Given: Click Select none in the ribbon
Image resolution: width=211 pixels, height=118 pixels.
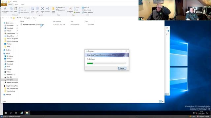Looking at the screenshot, I should pos(86,10).
